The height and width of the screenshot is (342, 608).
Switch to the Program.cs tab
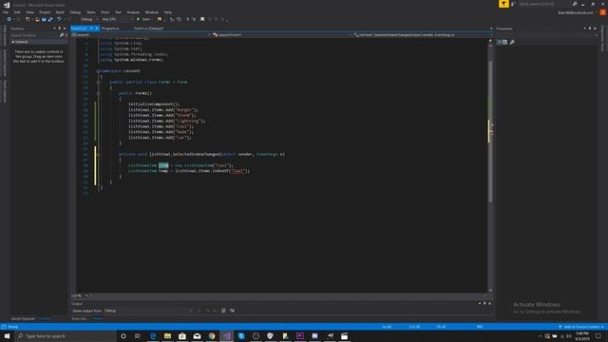[110, 28]
